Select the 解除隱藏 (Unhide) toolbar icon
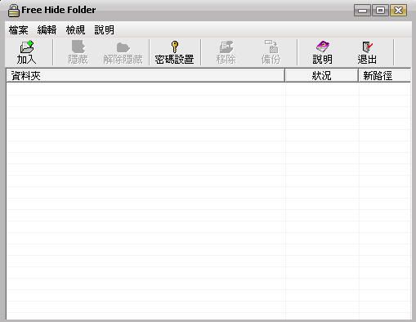Image resolution: width=416 pixels, height=322 pixels. pos(123,47)
